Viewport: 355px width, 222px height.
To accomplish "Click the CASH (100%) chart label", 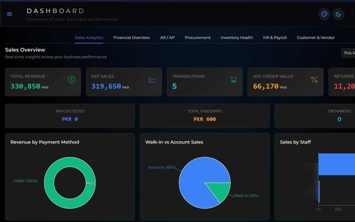I will (x=26, y=181).
